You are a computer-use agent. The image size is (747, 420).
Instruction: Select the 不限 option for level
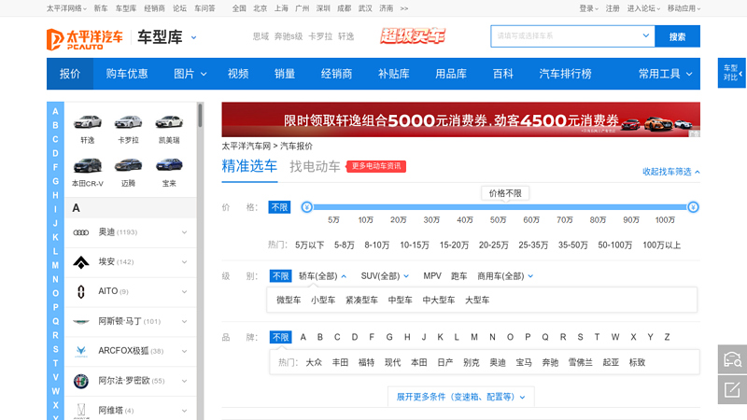pos(280,276)
